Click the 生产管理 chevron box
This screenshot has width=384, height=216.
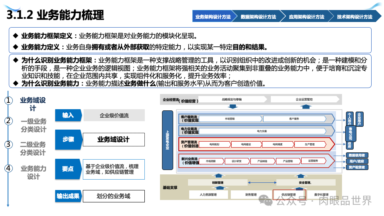pyautogui.click(x=310, y=144)
